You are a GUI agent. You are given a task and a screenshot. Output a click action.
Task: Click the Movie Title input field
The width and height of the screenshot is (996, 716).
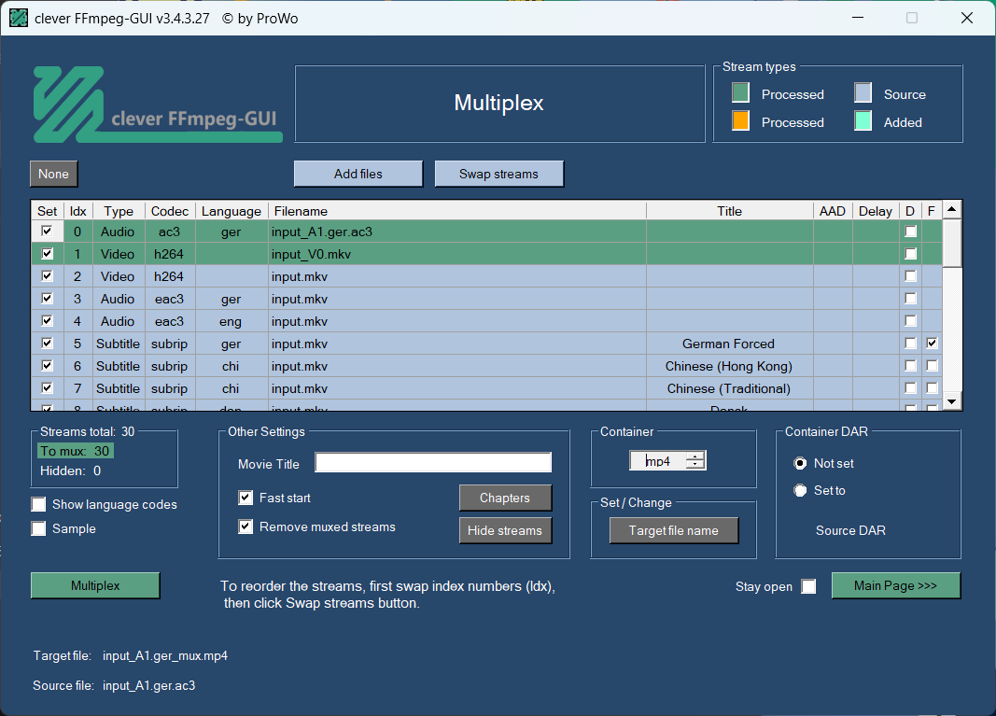tap(433, 463)
